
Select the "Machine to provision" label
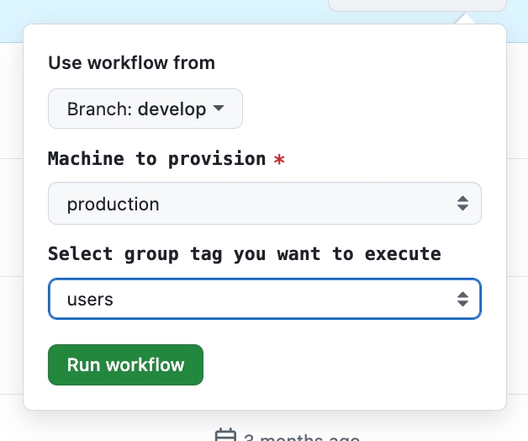click(156, 158)
